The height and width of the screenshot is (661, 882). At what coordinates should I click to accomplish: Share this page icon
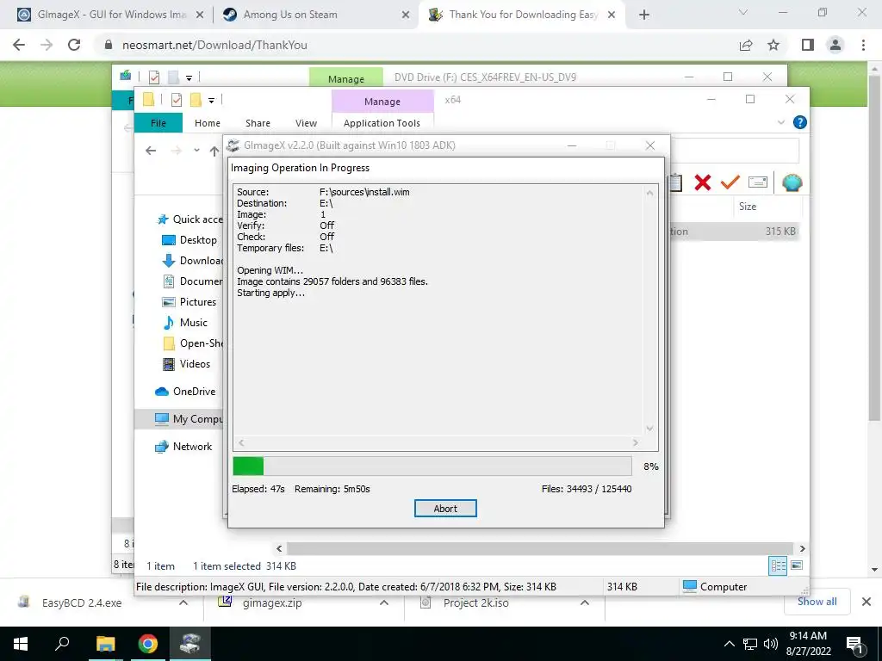click(x=746, y=45)
